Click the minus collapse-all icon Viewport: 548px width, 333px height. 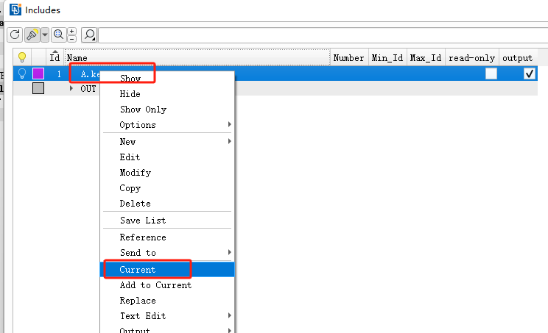71,38
